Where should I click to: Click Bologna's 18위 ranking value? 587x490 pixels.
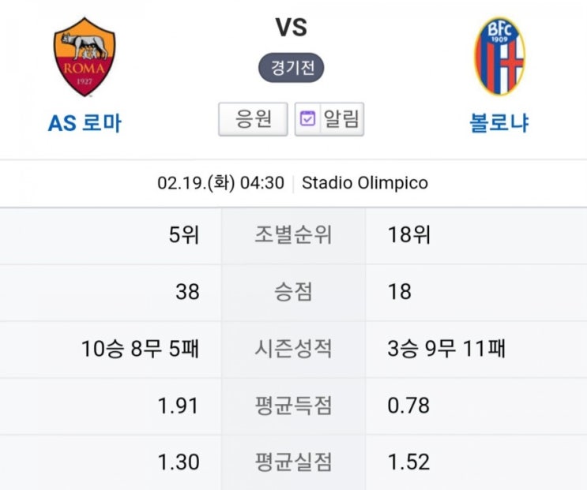tap(409, 235)
